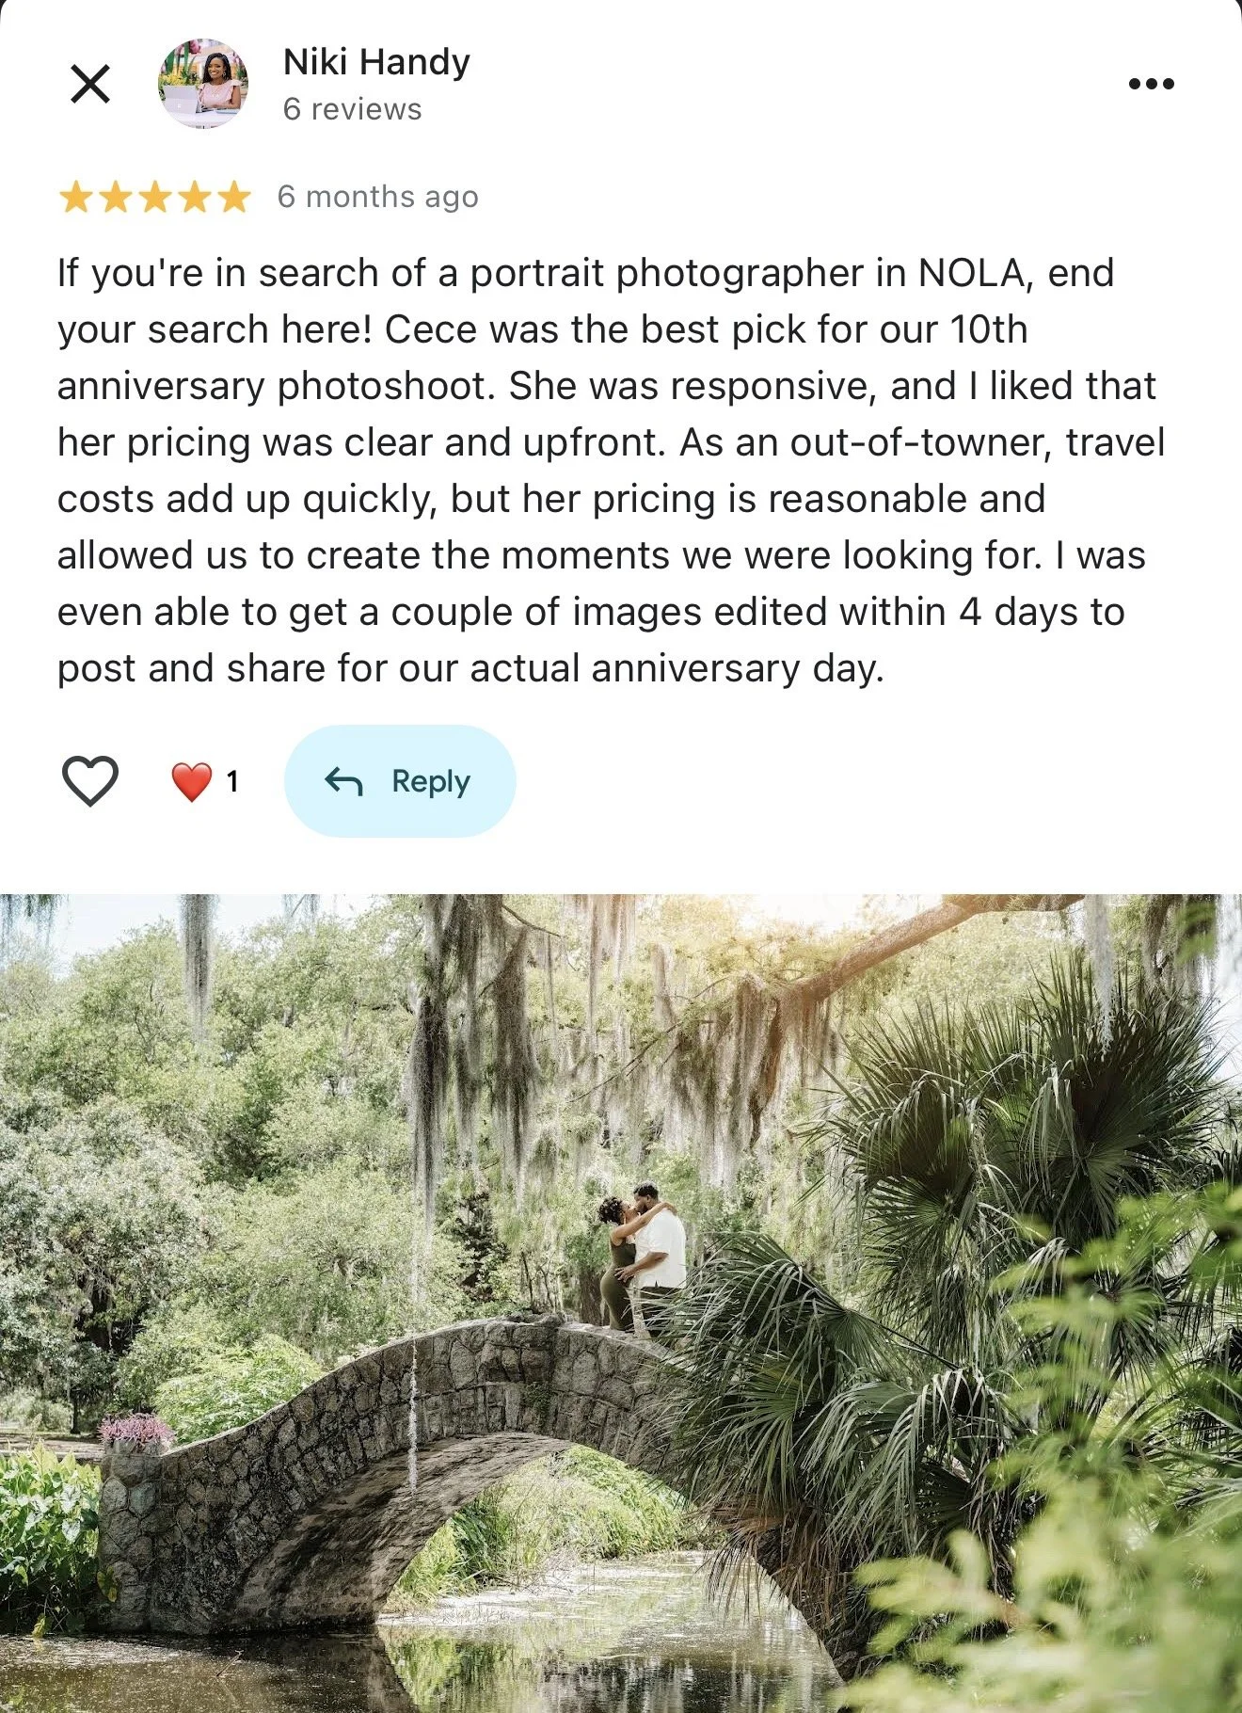Open the Niki Handy reviewer name link
This screenshot has height=1713, width=1242.
pyautogui.click(x=376, y=62)
